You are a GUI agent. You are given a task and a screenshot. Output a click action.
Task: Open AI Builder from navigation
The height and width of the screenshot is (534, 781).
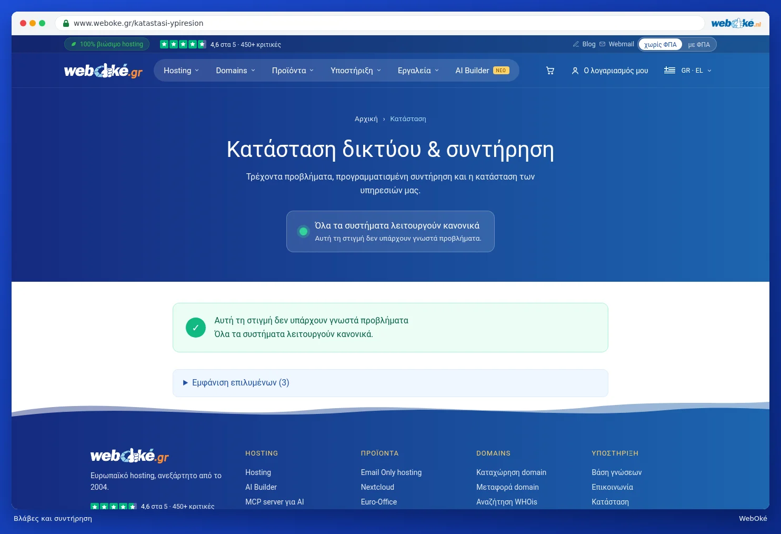point(482,71)
